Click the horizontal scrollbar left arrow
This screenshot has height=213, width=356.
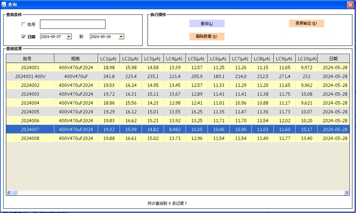(9, 192)
